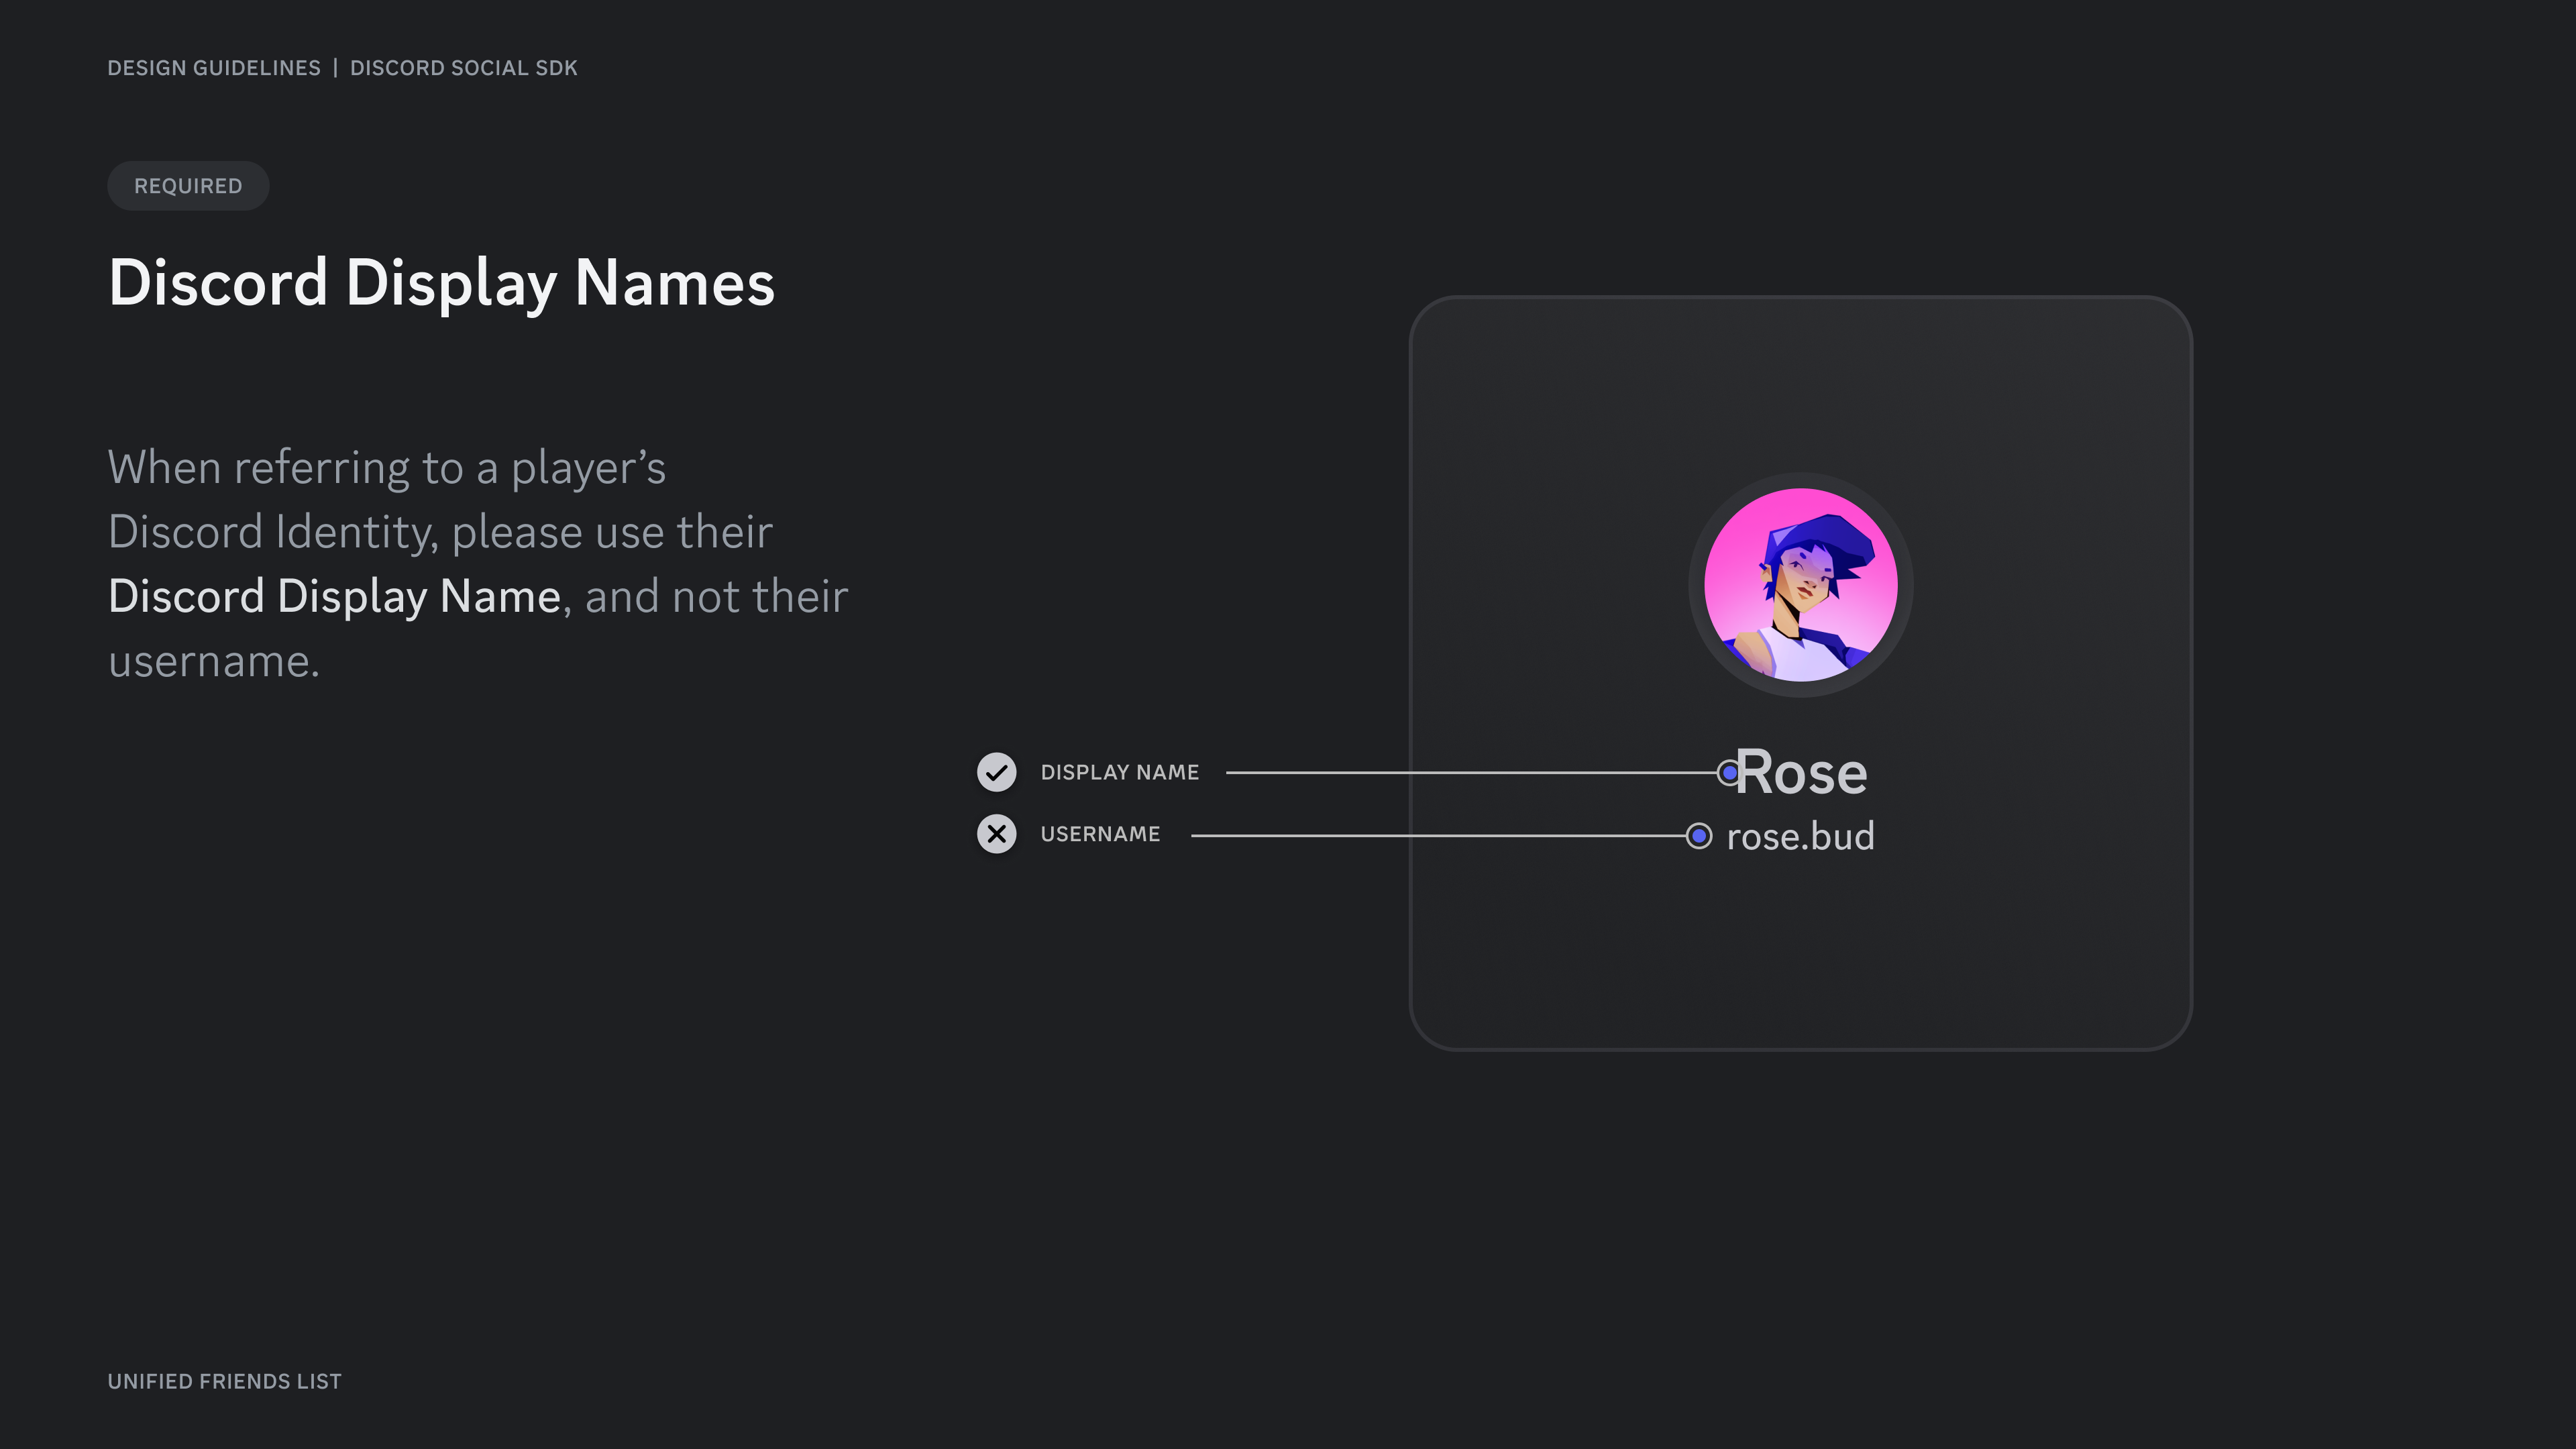This screenshot has height=1449, width=2576.
Task: Select the username text rose.bud
Action: point(1800,836)
